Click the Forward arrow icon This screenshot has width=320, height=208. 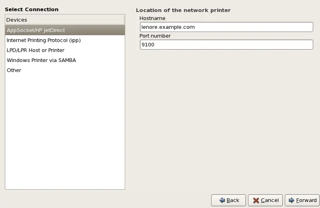[292, 200]
